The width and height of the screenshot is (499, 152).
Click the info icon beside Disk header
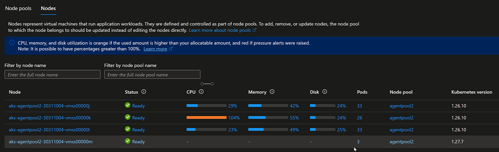coord(325,92)
